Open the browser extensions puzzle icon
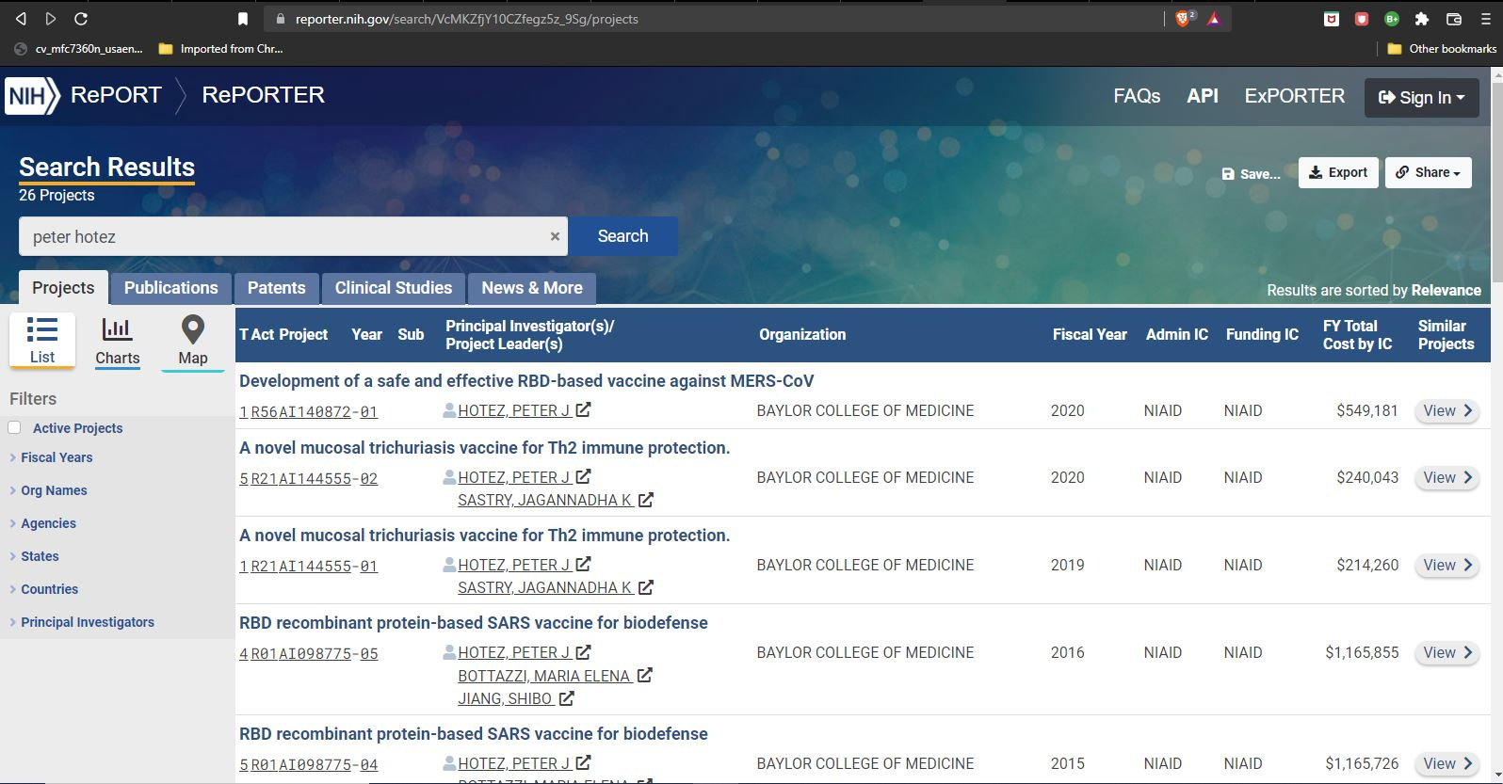This screenshot has width=1503, height=784. coord(1422,19)
